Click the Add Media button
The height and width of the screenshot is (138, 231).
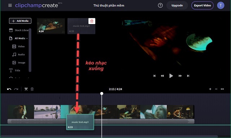click(x=20, y=21)
